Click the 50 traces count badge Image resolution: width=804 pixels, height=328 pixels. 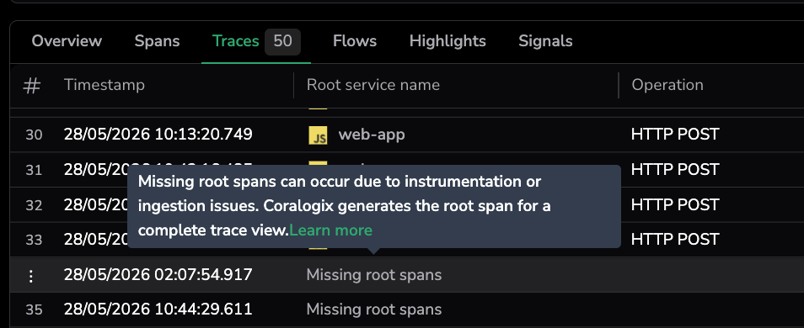tap(282, 41)
